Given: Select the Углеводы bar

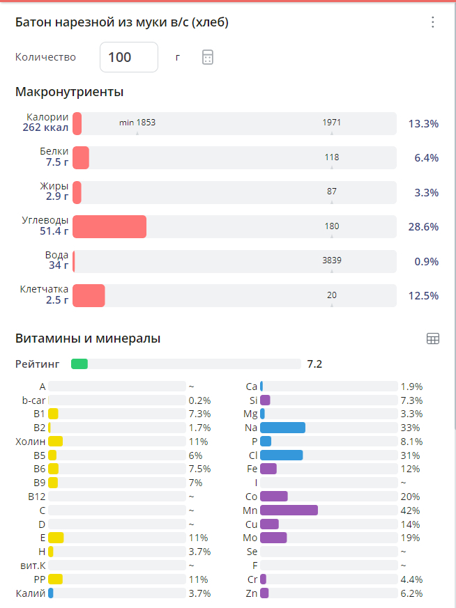Looking at the screenshot, I should 234,227.
